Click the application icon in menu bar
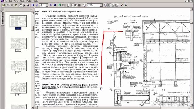 [x=2, y=1]
